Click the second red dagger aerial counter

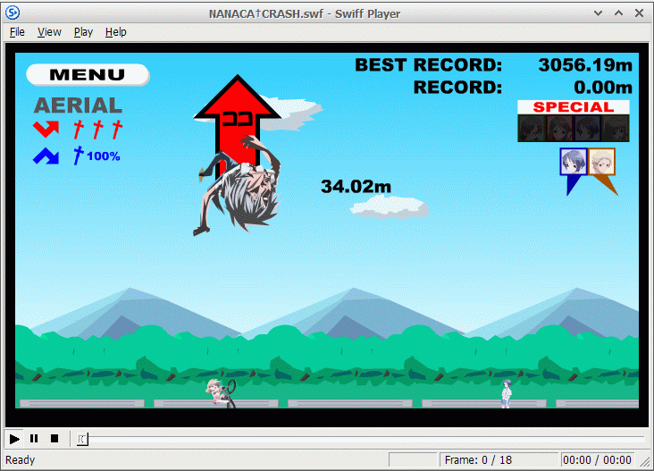click(x=97, y=130)
